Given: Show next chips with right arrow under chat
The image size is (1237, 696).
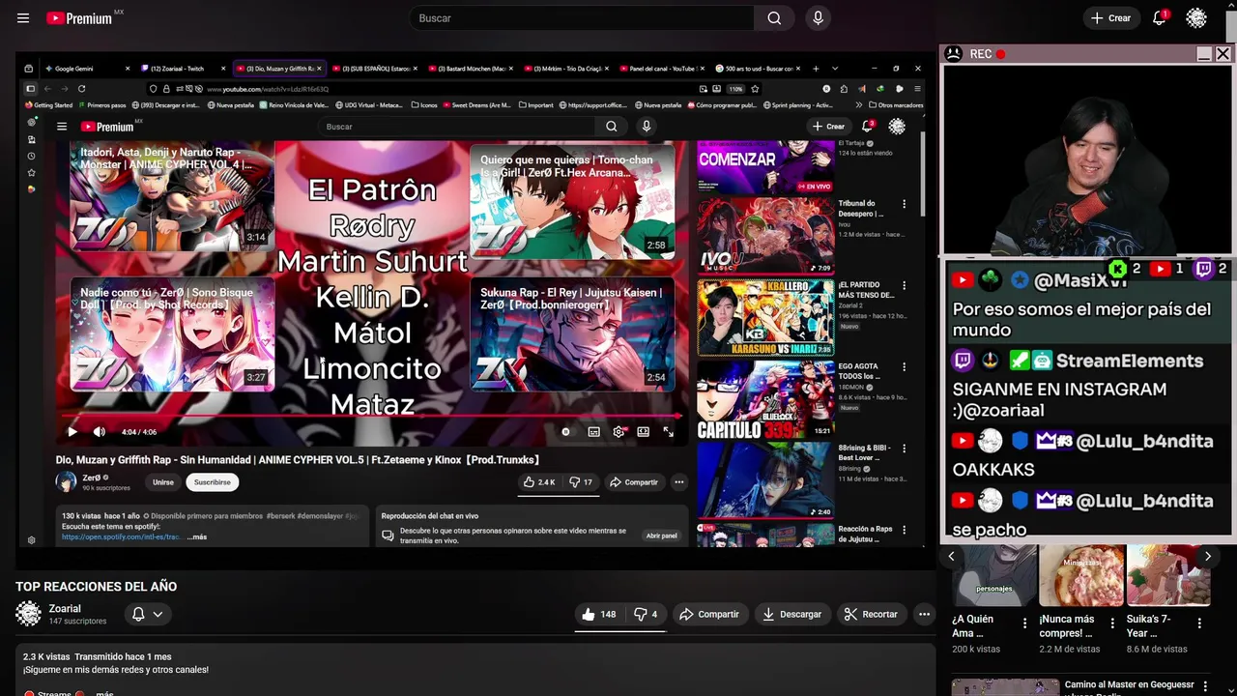Looking at the screenshot, I should click(1207, 556).
